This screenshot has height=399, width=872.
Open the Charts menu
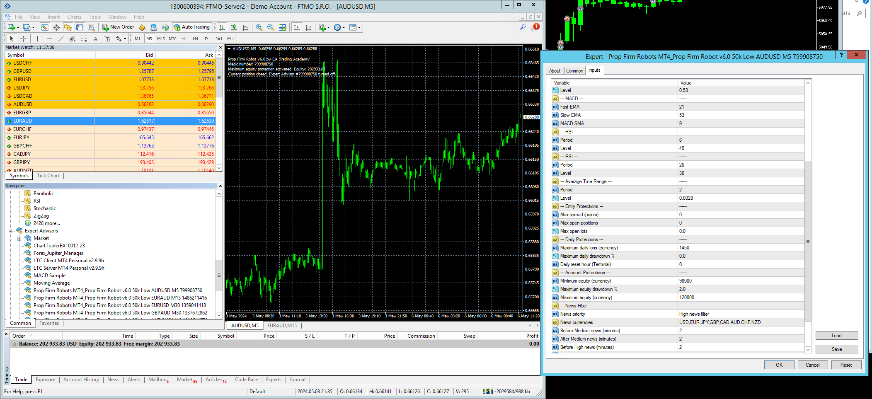point(74,17)
